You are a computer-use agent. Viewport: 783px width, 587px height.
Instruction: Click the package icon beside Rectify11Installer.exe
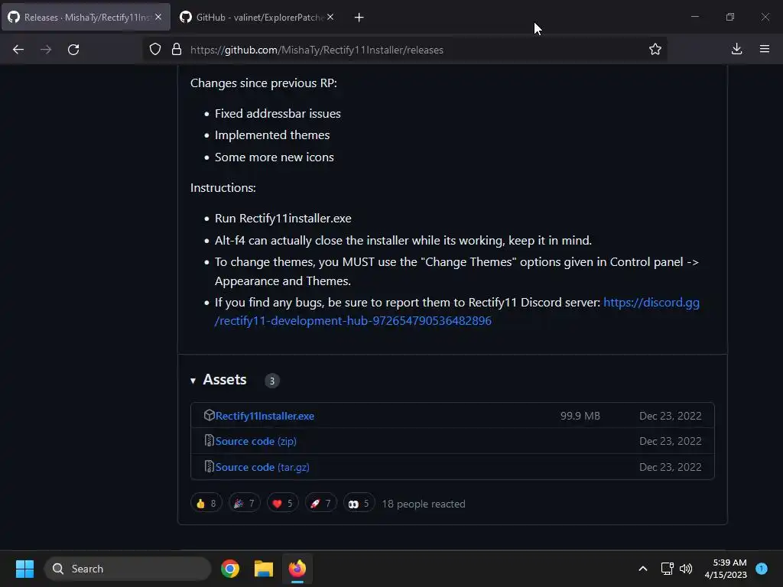[210, 415]
